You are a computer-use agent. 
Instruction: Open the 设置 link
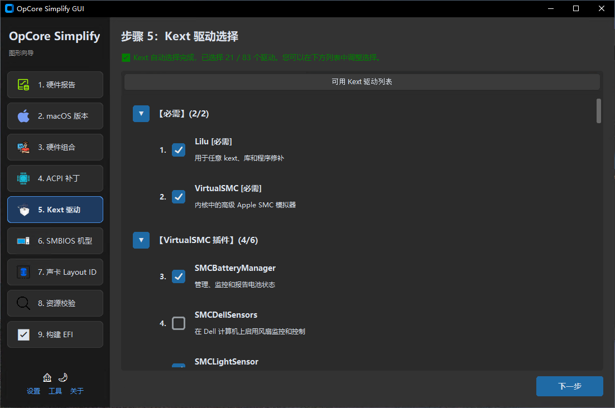pos(33,391)
